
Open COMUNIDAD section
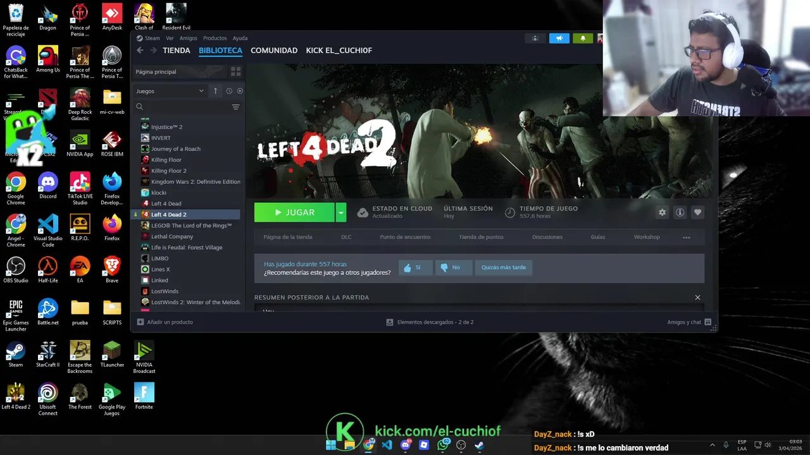(x=274, y=51)
